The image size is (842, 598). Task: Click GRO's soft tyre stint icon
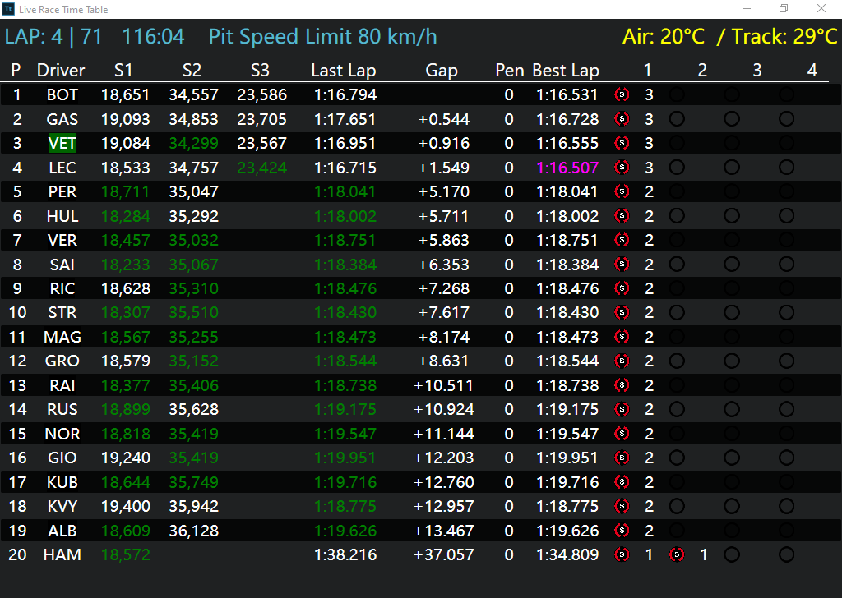point(622,361)
